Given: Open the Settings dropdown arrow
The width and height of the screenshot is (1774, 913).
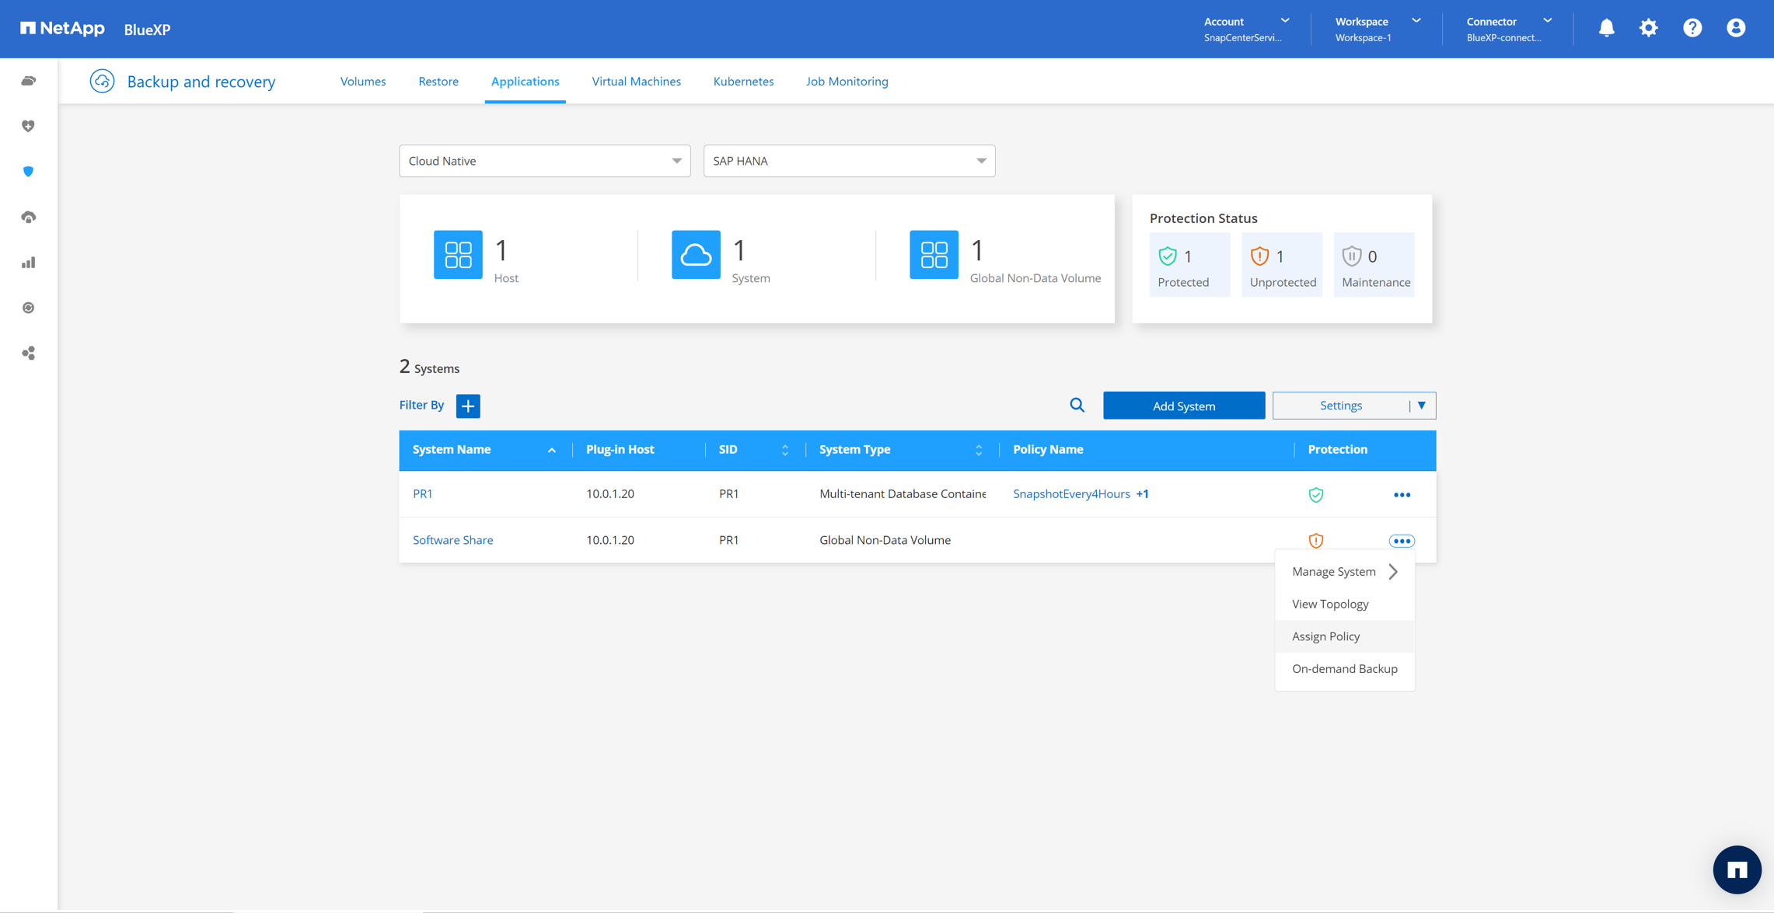Looking at the screenshot, I should (1422, 406).
